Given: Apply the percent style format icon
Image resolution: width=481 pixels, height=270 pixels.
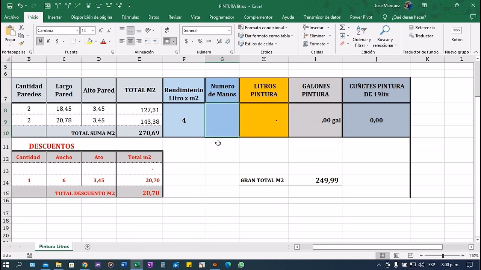Looking at the screenshot, I should [x=200, y=41].
